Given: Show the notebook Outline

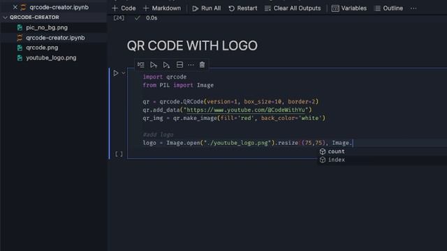Looking at the screenshot, I should (x=388, y=8).
